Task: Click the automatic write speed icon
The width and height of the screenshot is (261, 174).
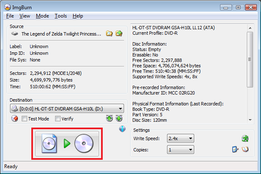Action: click(x=245, y=138)
